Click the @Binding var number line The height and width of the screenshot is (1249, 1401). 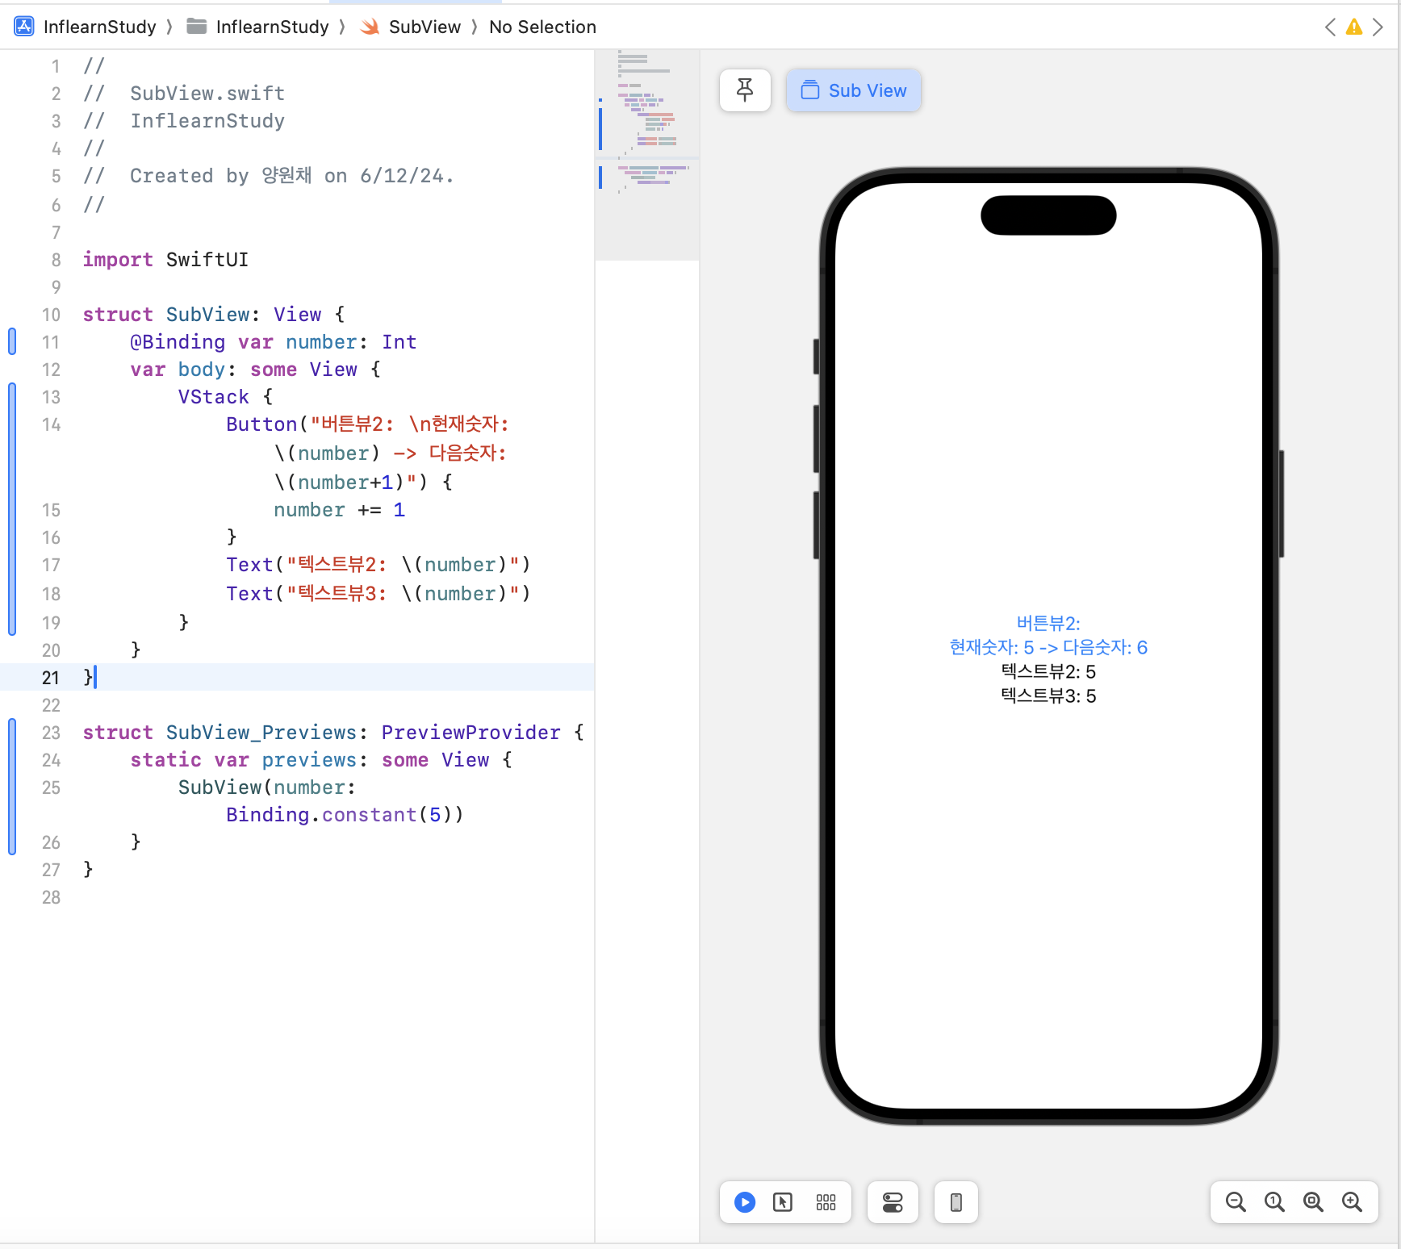pyautogui.click(x=274, y=341)
